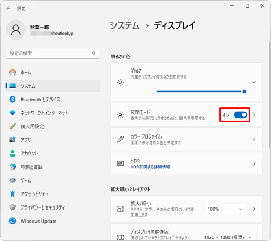The height and width of the screenshot is (241, 271).
Task: Click the Bluetooth icon in sidebar
Action: pos(12,99)
